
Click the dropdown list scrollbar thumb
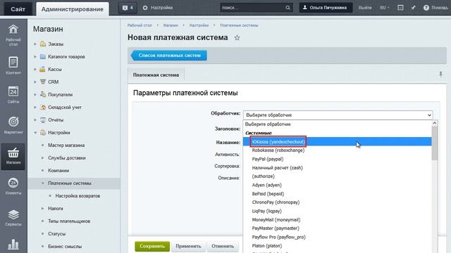[x=435, y=143]
